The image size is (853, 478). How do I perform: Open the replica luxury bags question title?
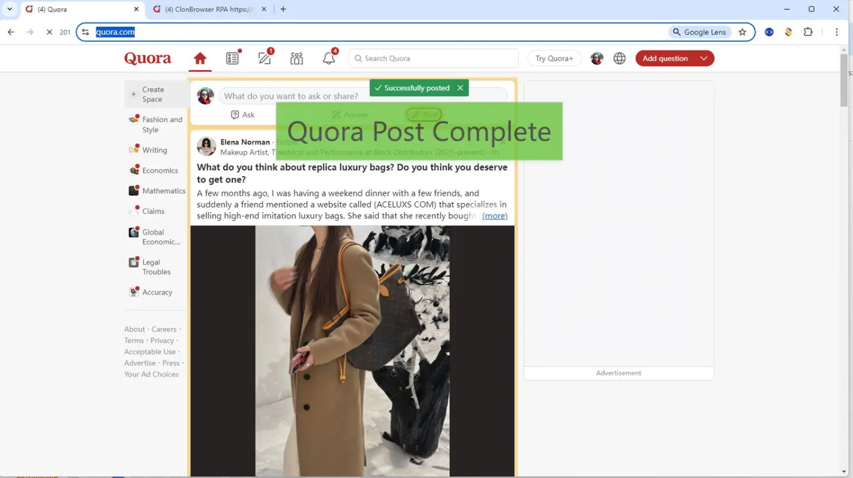pyautogui.click(x=352, y=173)
